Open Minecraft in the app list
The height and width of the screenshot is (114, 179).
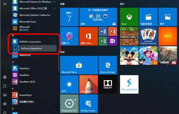tap(34, 28)
